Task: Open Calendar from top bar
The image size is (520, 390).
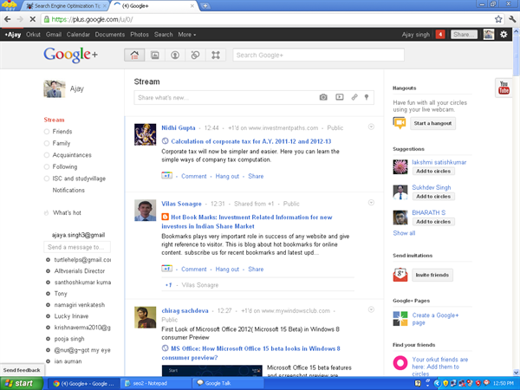Action: (78, 35)
